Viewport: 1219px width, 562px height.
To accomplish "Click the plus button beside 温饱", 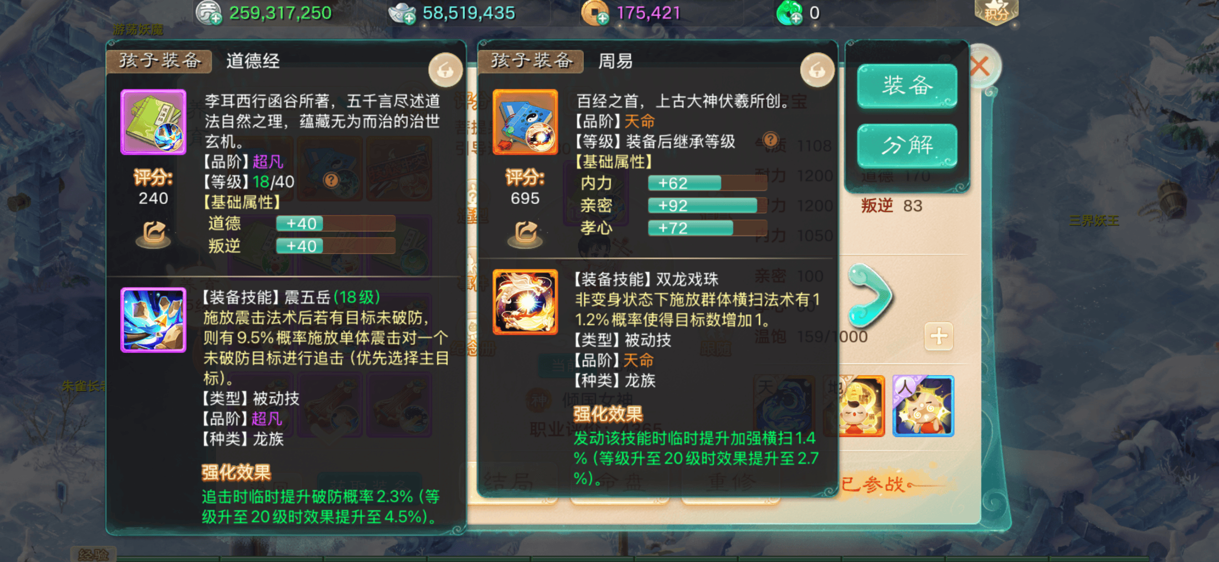I will [939, 337].
